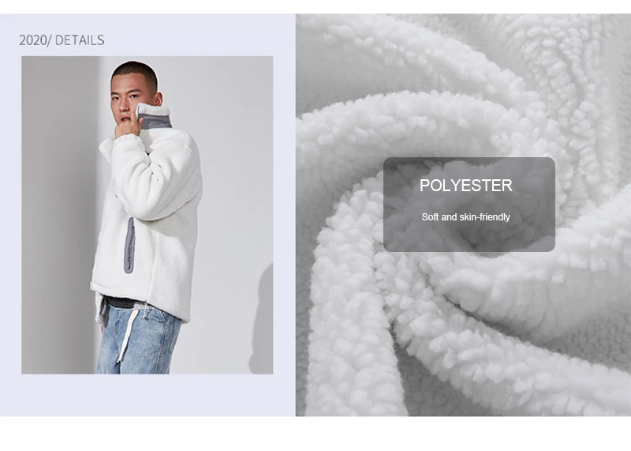Click the gray zipper pocket strip on jacket
631x451 pixels.
[x=129, y=246]
